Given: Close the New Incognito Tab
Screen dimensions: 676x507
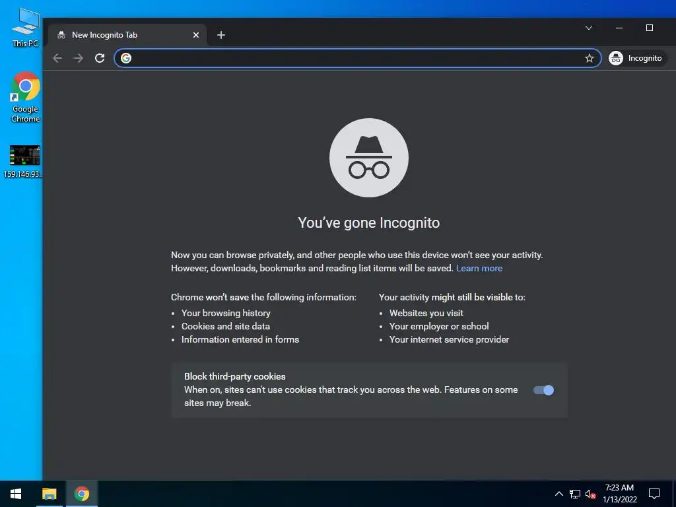Looking at the screenshot, I should (x=195, y=35).
